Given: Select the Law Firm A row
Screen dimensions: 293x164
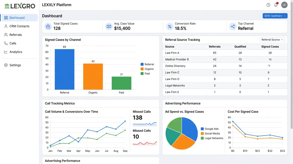Looking at the screenshot, I should click(225, 53).
